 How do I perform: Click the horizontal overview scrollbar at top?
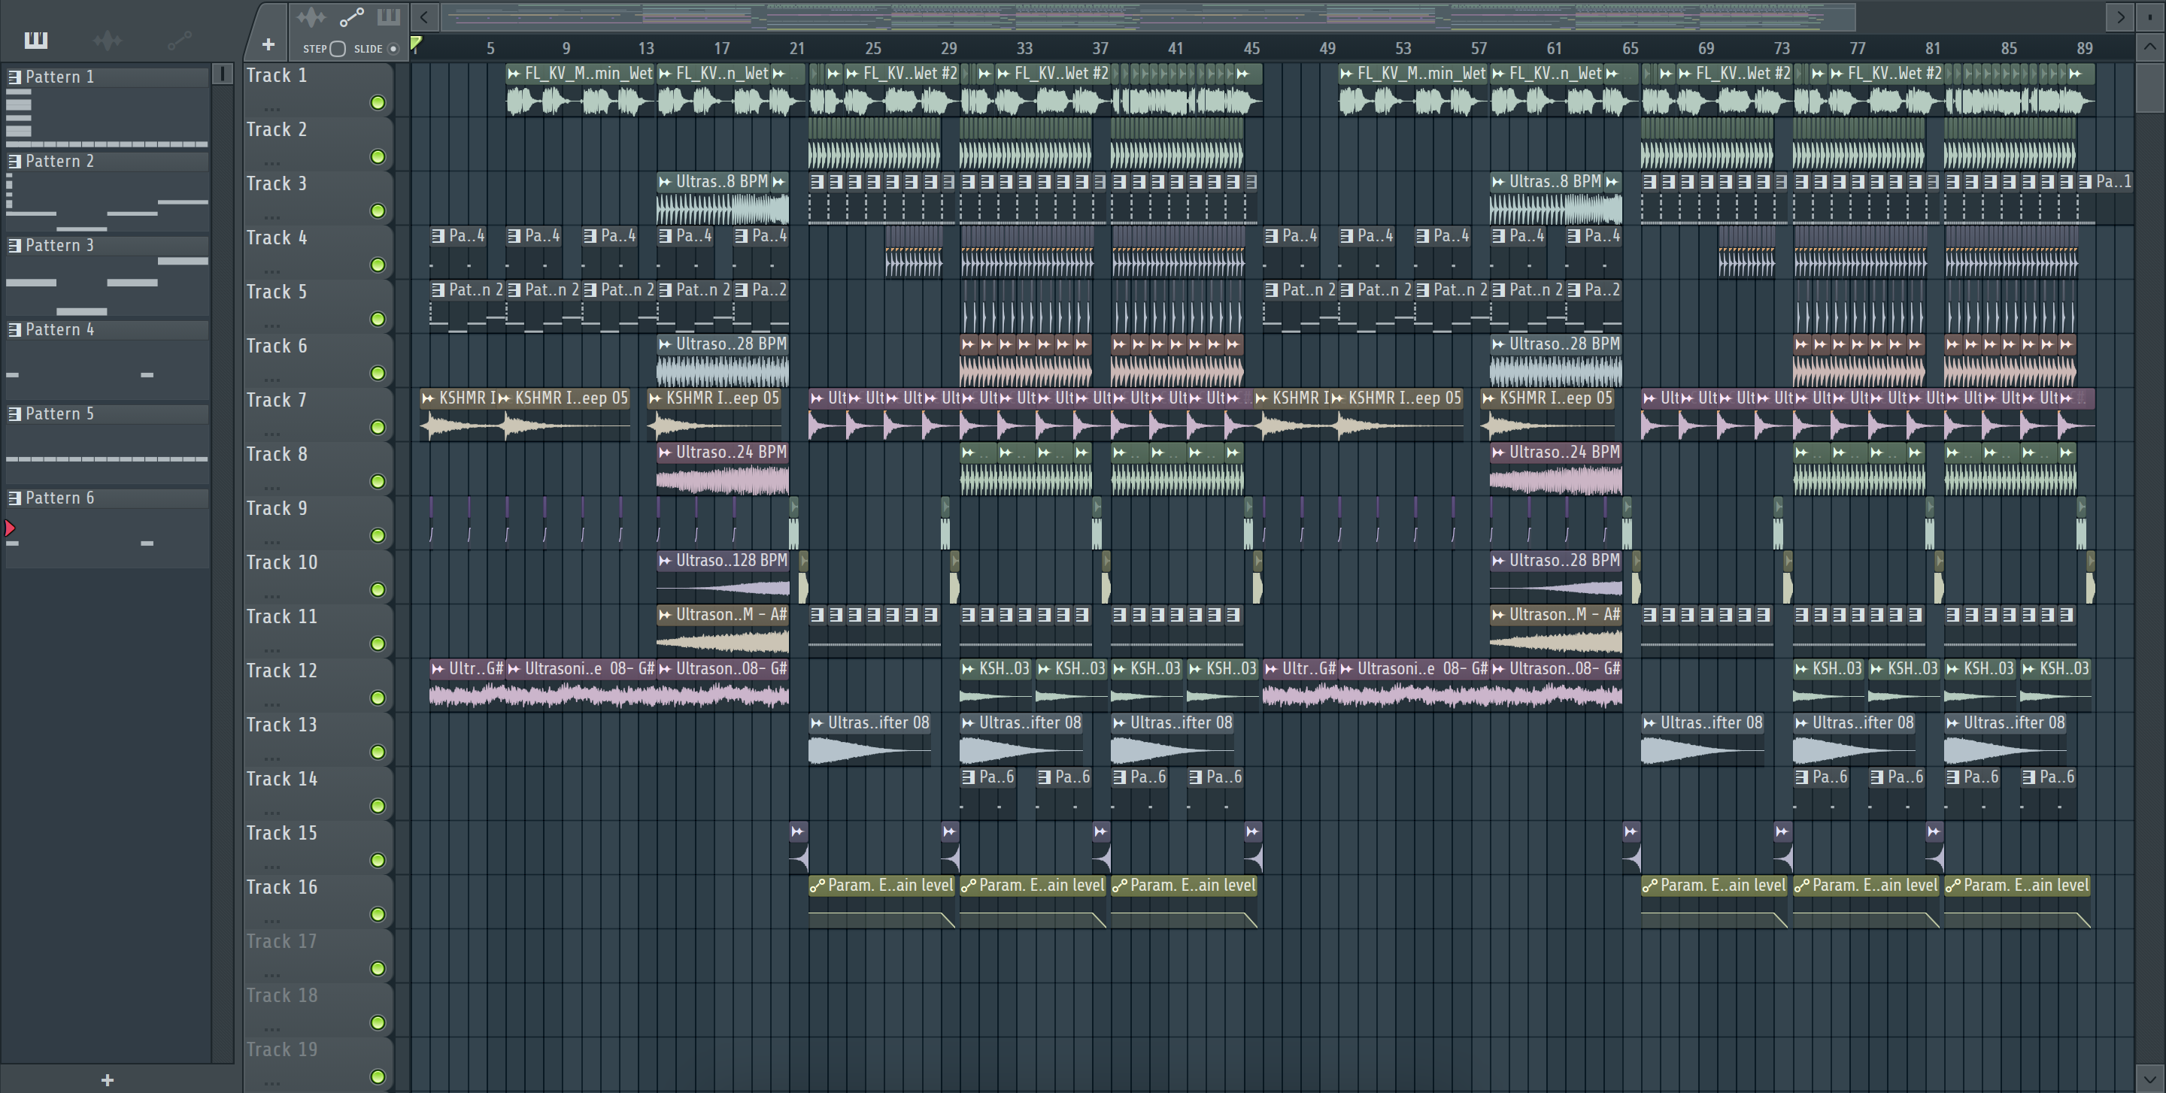coord(1148,17)
